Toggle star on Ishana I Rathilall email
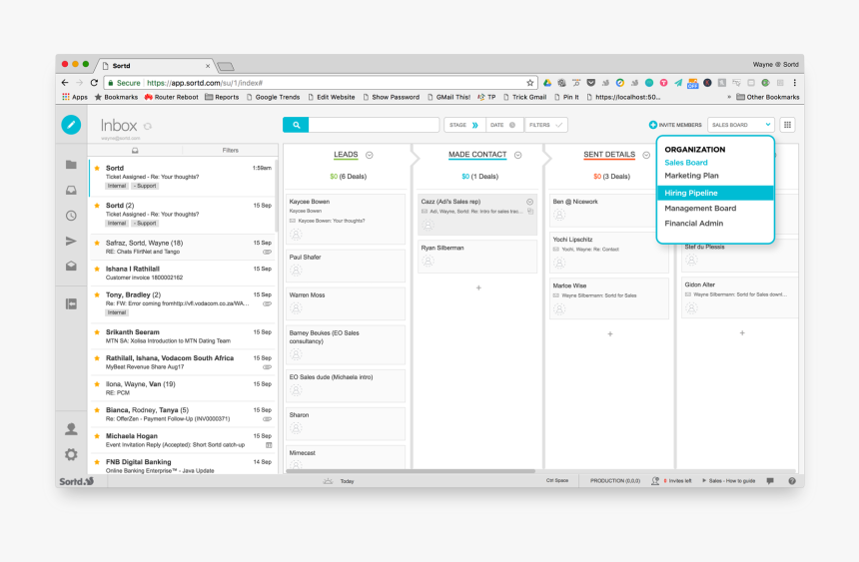 pos(97,269)
